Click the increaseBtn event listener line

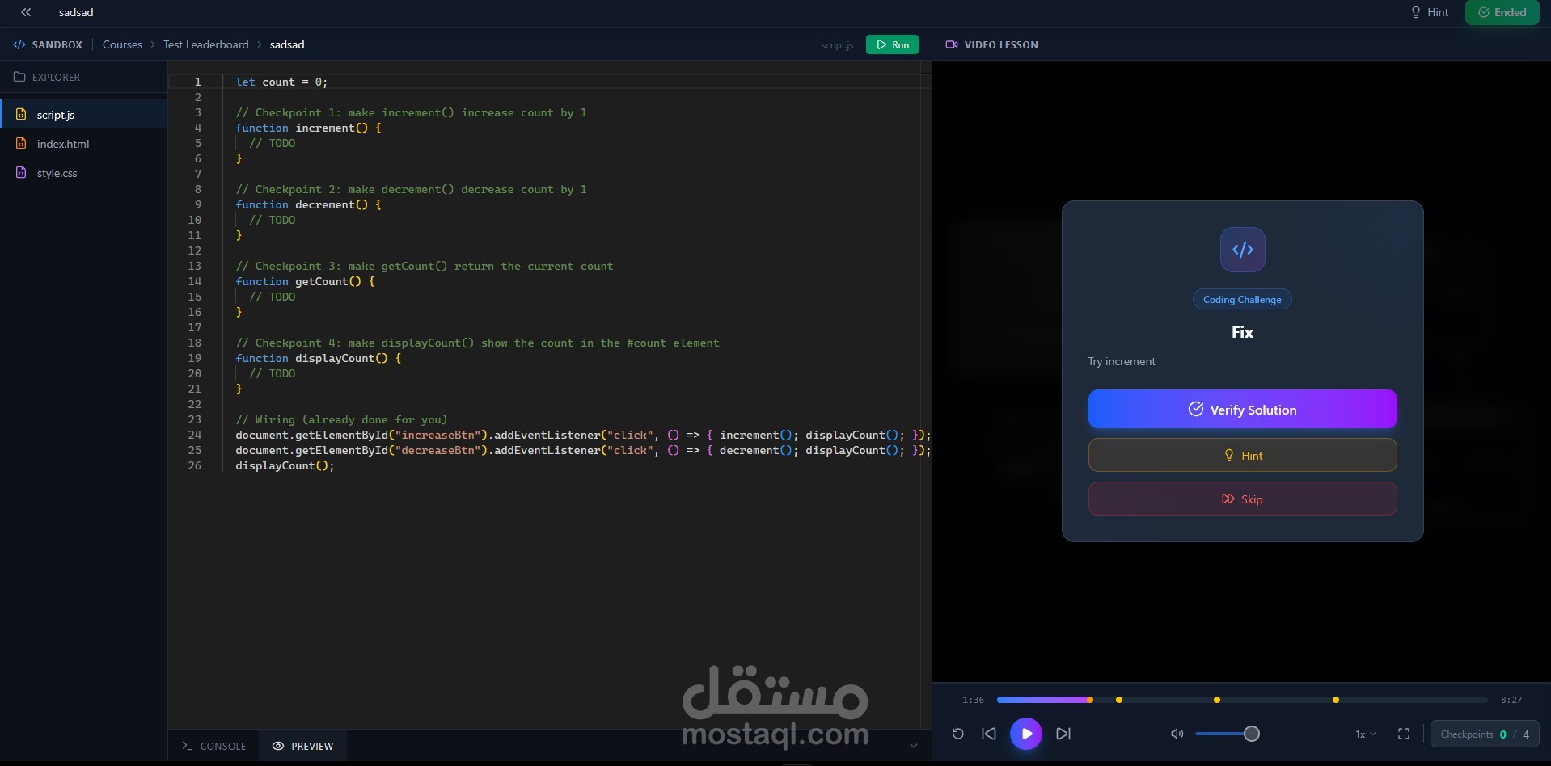(583, 435)
